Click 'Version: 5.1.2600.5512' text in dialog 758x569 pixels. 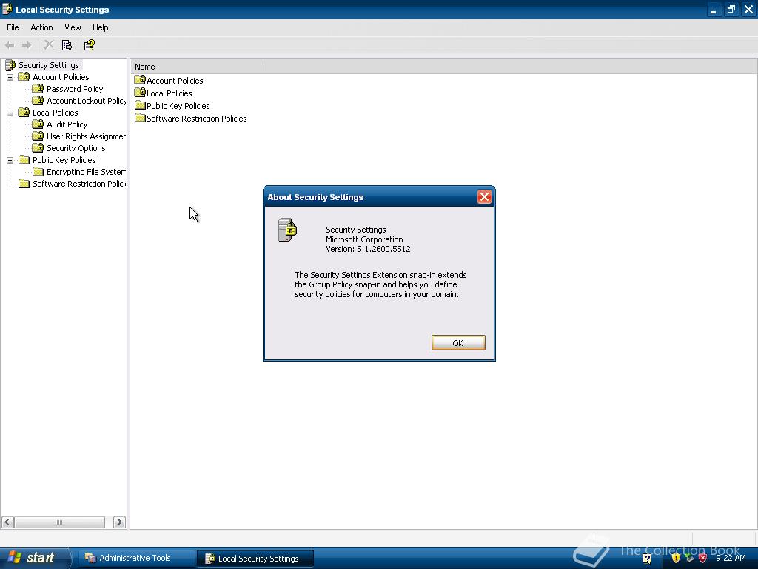pos(368,249)
